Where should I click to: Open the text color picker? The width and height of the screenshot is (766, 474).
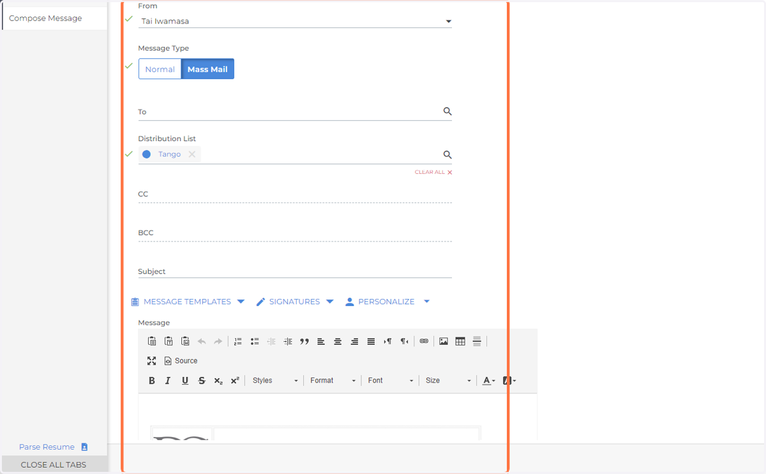(489, 381)
